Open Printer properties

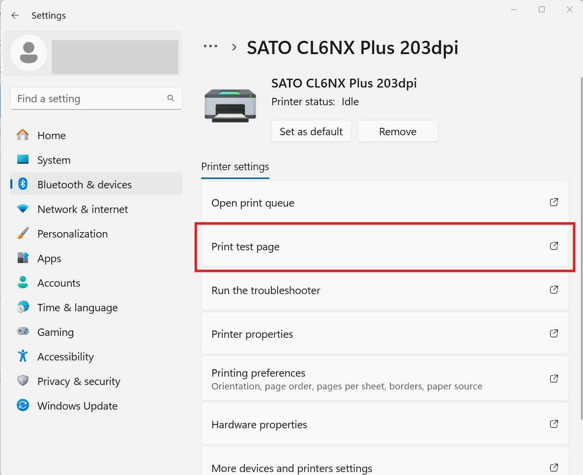(x=385, y=334)
